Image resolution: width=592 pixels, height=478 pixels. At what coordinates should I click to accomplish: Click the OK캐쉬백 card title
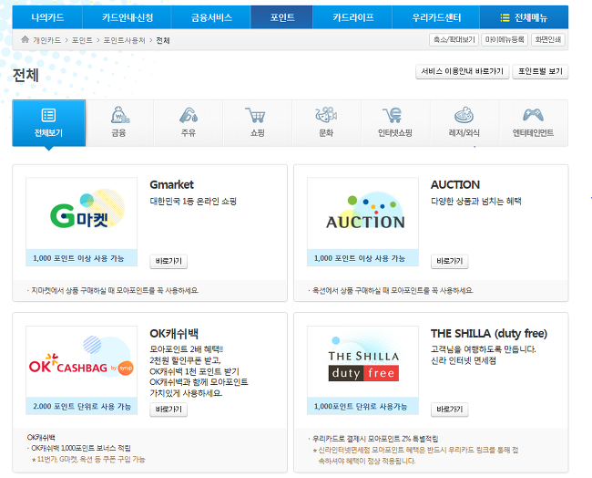pyautogui.click(x=174, y=334)
